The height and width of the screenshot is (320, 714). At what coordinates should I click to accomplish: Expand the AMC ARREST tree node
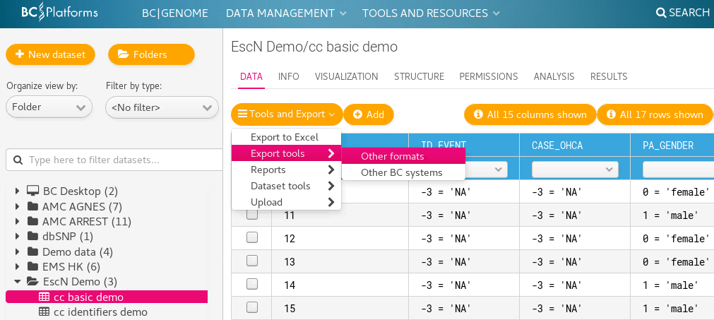point(18,222)
